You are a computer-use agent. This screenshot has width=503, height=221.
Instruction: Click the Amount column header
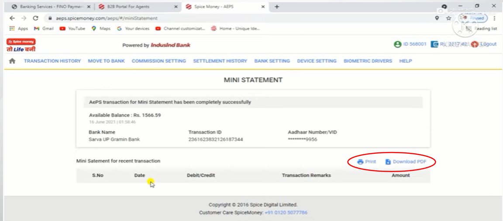[401, 176]
